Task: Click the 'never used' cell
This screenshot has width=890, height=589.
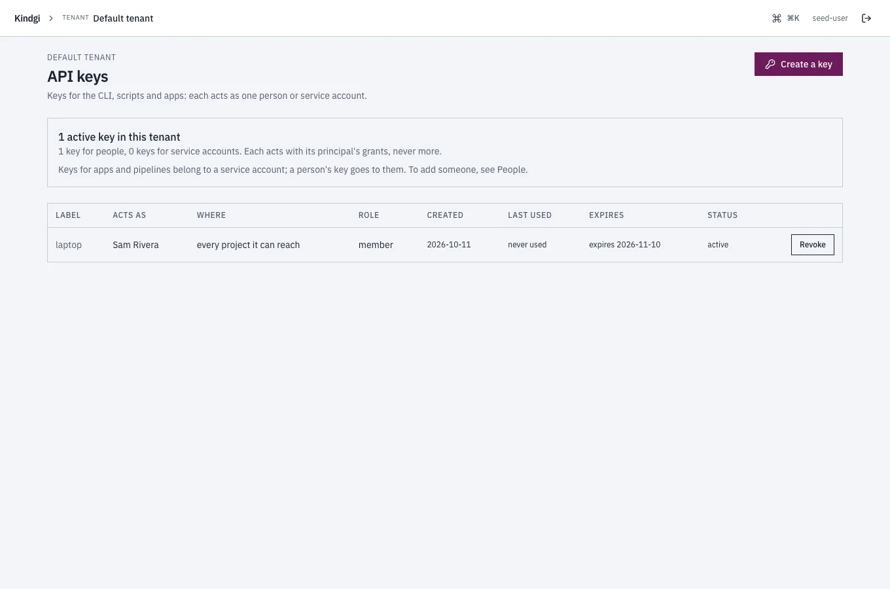Action: coord(527,245)
